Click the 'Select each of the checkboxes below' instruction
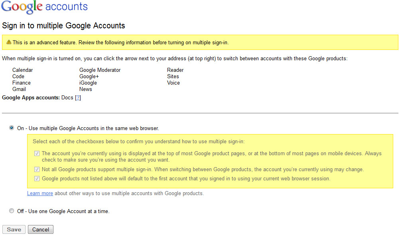404x235 pixels. (139, 142)
